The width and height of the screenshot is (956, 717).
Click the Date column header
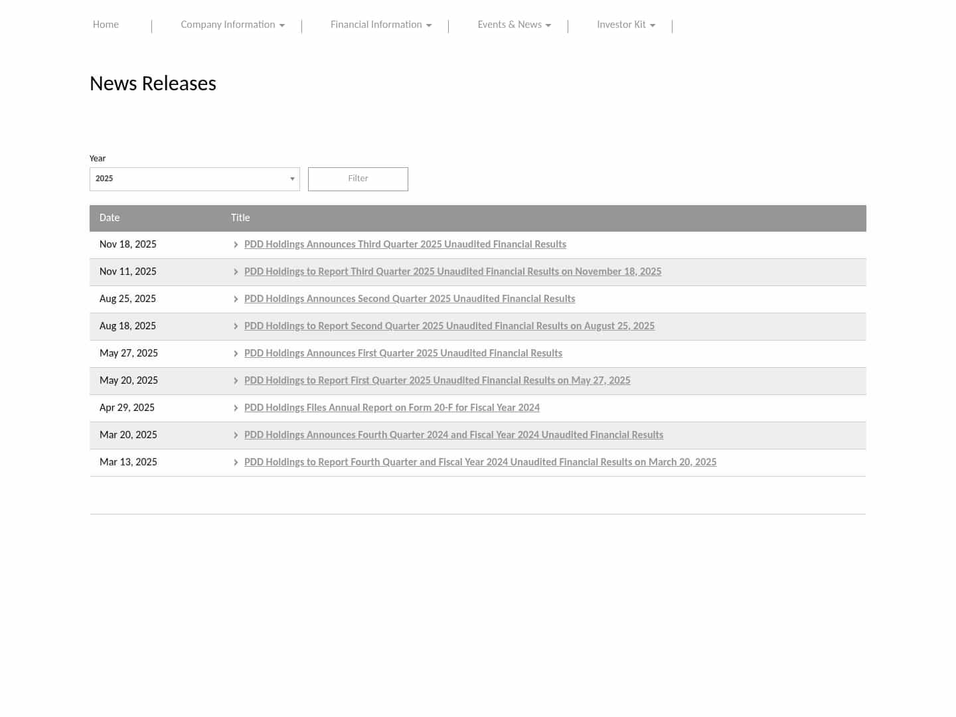pyautogui.click(x=110, y=218)
